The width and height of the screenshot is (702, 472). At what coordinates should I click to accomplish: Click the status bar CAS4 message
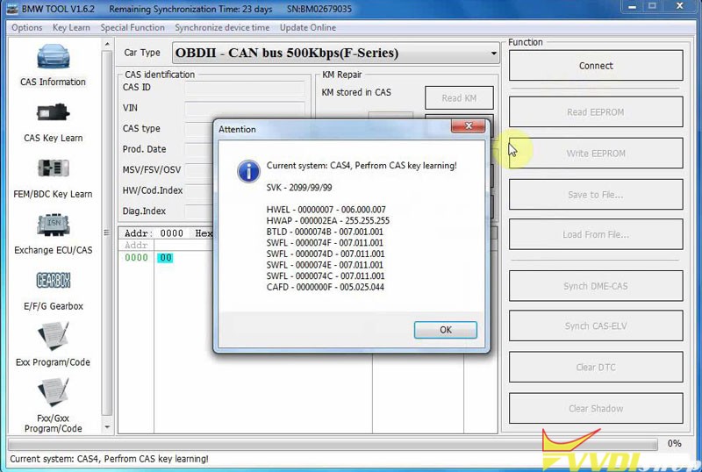(109, 459)
